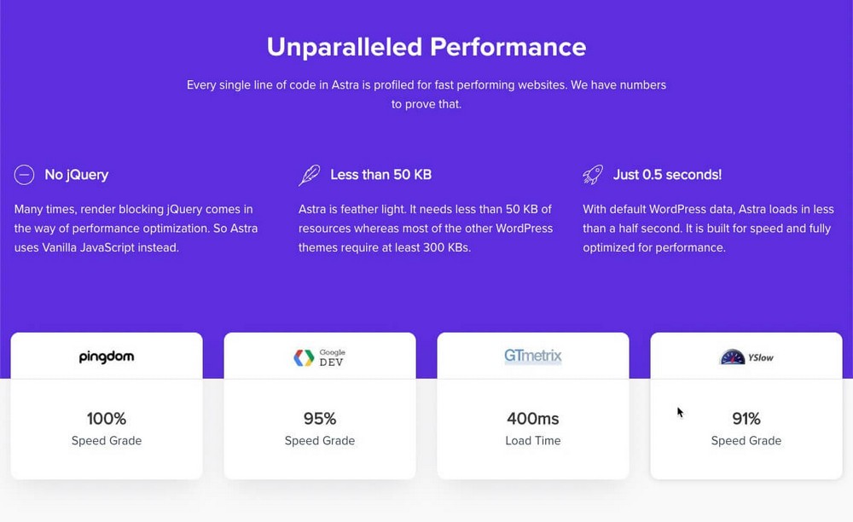
Task: Click the Less than 50 KB heading
Action: pyautogui.click(x=380, y=175)
